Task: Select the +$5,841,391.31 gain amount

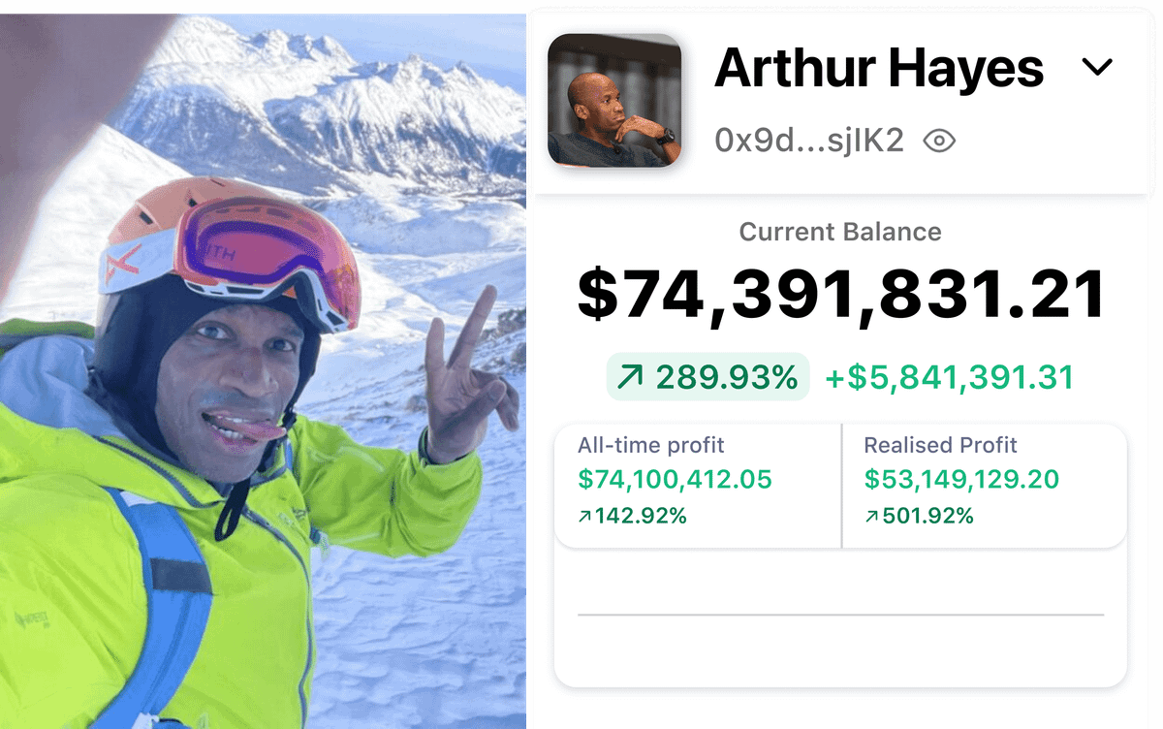Action: click(949, 377)
